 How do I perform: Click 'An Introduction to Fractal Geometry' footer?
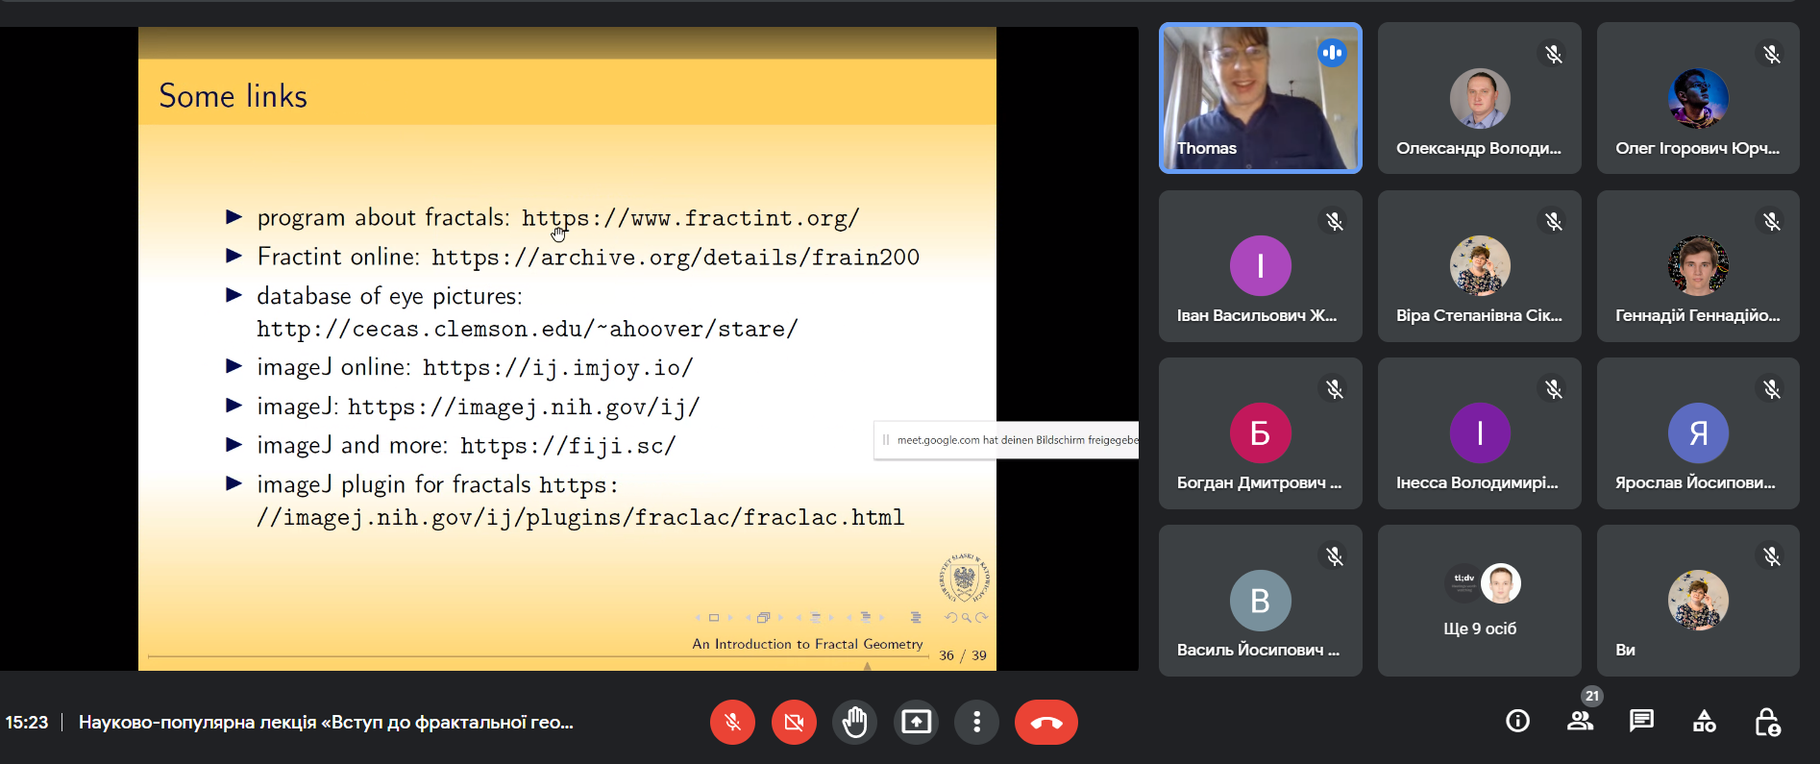(x=807, y=644)
